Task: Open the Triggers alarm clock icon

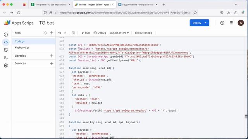Action: pyautogui.click(x=6, y=50)
